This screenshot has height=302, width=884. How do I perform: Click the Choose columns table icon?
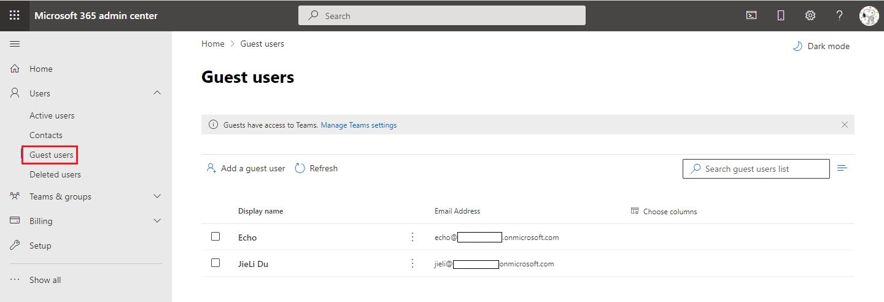click(635, 211)
